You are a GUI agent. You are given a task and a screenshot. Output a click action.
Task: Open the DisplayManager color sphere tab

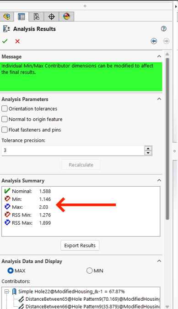67,17
